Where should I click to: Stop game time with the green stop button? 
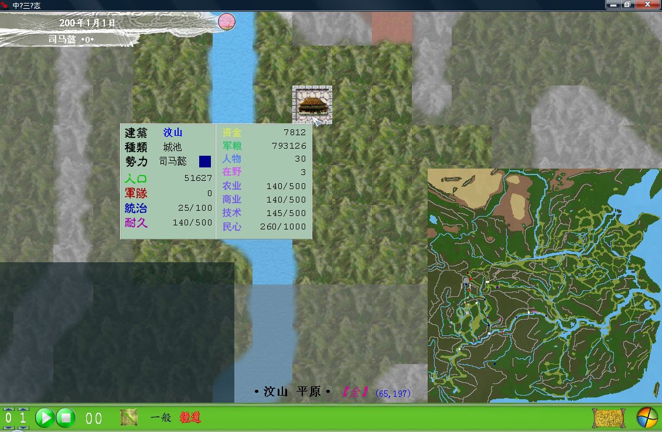point(66,417)
